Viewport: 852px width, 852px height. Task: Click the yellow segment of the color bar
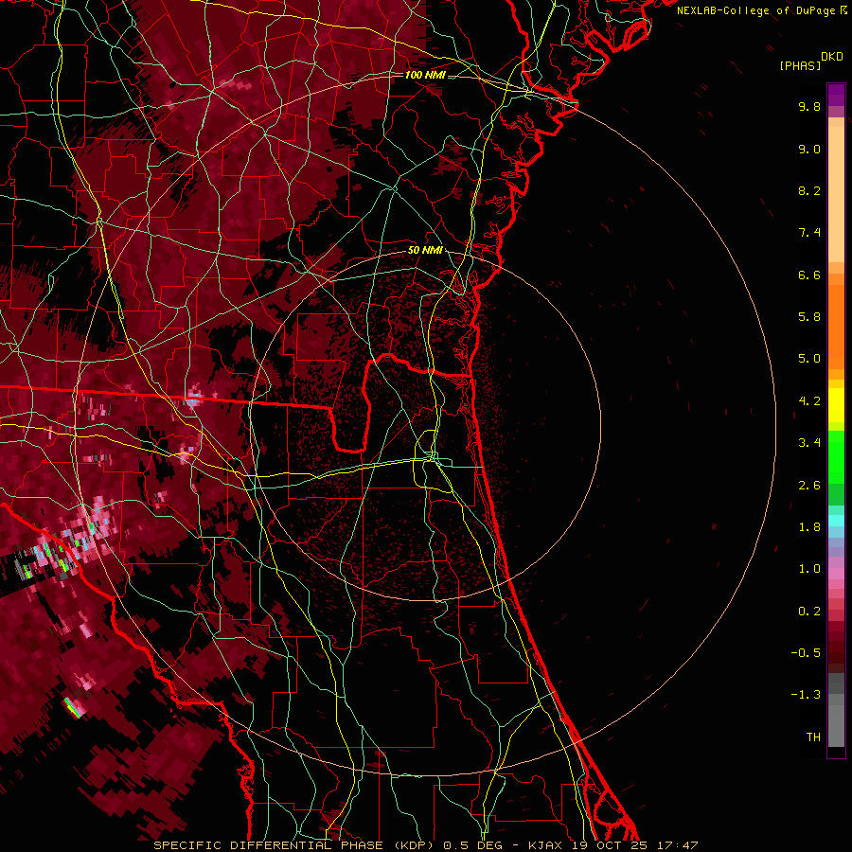point(836,405)
